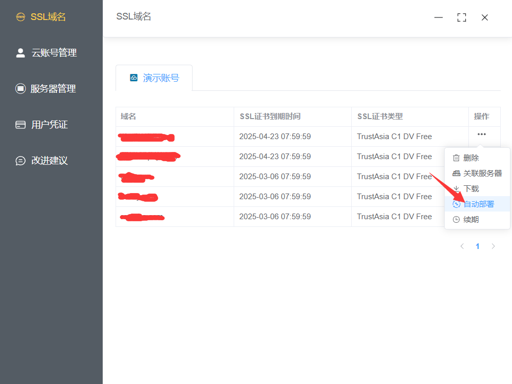The image size is (512, 384).
Task: Click the SSL域名 globe icon in sidebar
Action: point(21,17)
